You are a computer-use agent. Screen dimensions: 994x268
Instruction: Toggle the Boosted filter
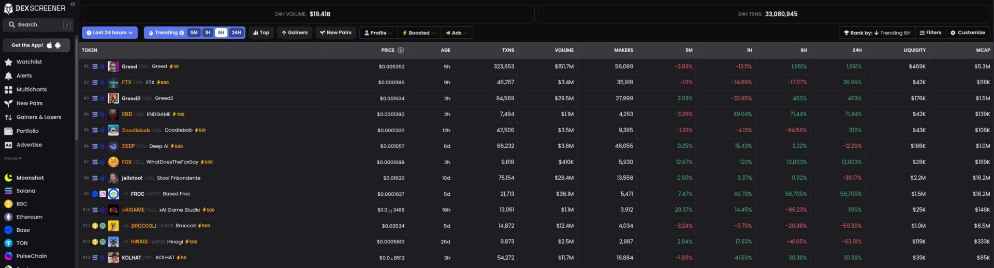click(x=419, y=33)
